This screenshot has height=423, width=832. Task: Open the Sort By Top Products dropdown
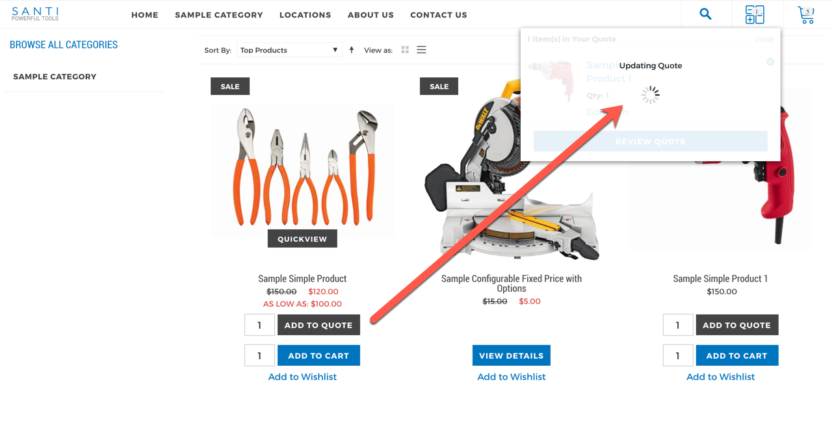pyautogui.click(x=289, y=50)
